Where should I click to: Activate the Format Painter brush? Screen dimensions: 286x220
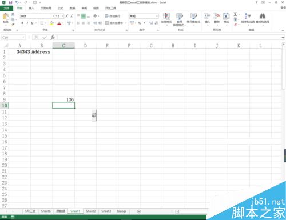(x=13, y=24)
